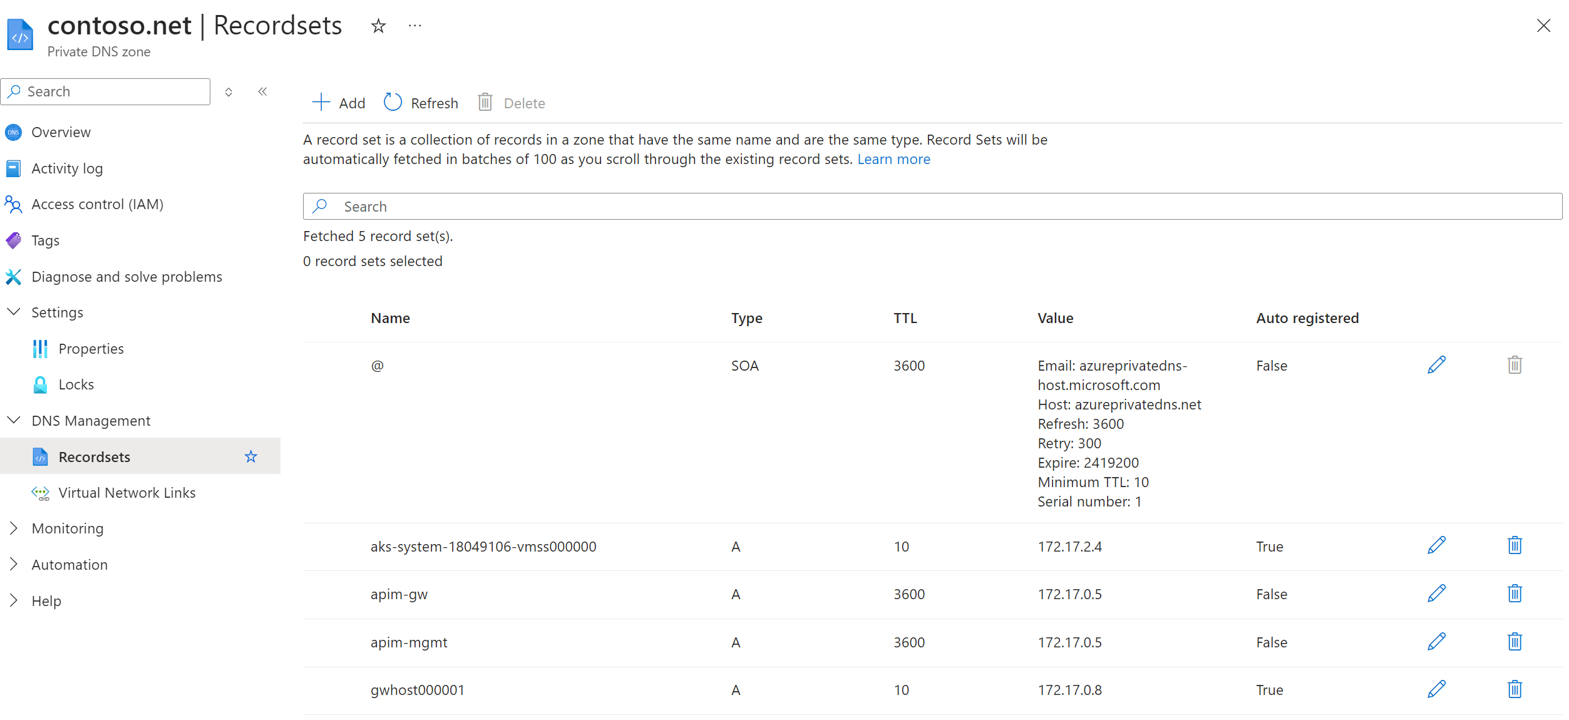
Task: Edit the apim-mgmt record
Action: (x=1436, y=642)
